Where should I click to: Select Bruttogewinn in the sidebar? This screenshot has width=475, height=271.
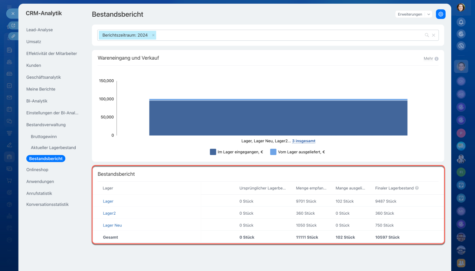tap(44, 136)
